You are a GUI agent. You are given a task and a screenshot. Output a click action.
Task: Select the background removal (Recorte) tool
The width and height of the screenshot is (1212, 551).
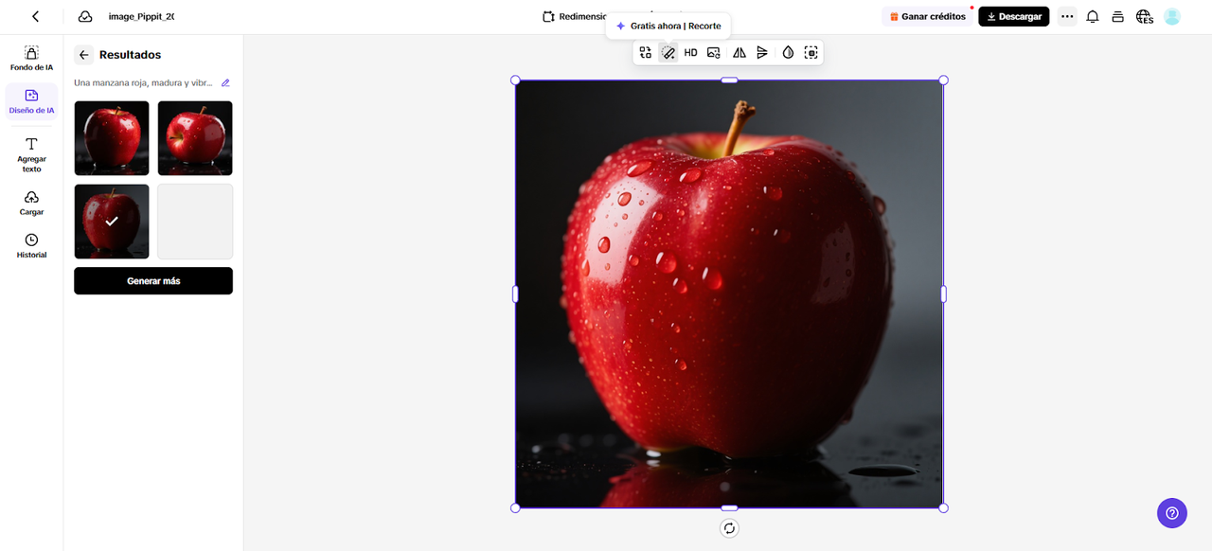point(668,53)
